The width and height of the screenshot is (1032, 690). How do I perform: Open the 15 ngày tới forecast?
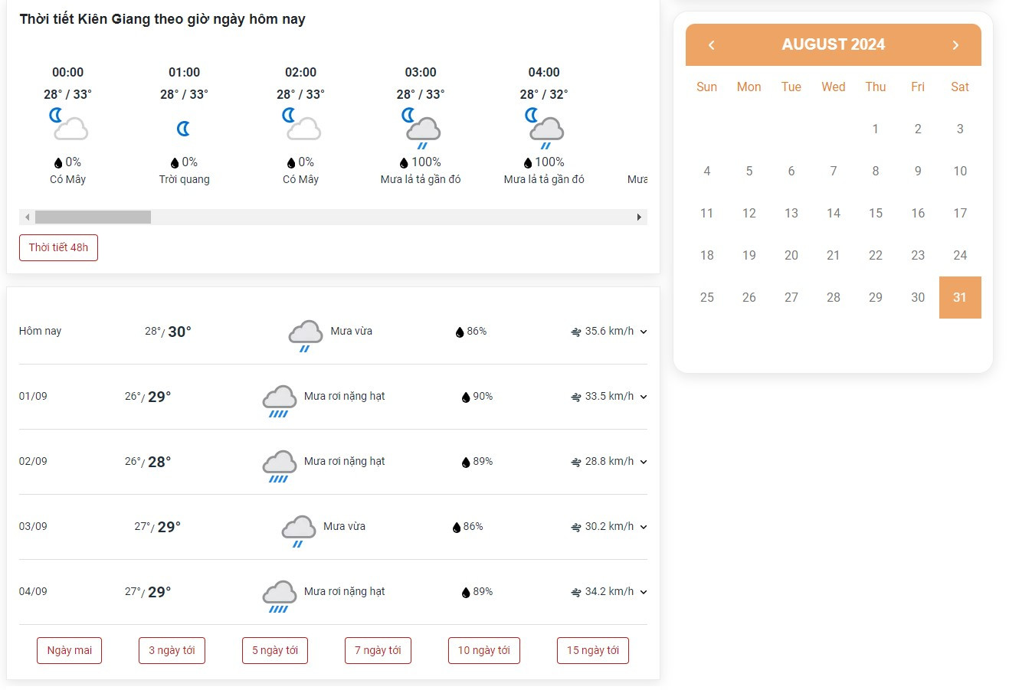tap(592, 650)
